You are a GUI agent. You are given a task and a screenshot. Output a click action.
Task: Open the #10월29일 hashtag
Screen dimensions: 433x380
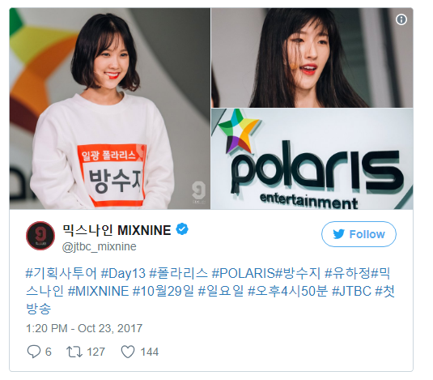163,291
